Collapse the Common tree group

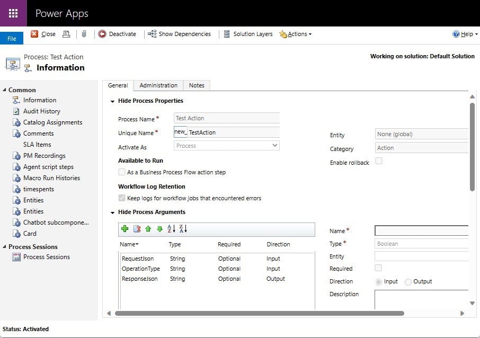pyautogui.click(x=4, y=90)
